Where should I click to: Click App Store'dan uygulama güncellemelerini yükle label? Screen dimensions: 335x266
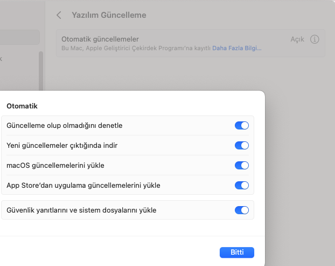tap(83, 186)
